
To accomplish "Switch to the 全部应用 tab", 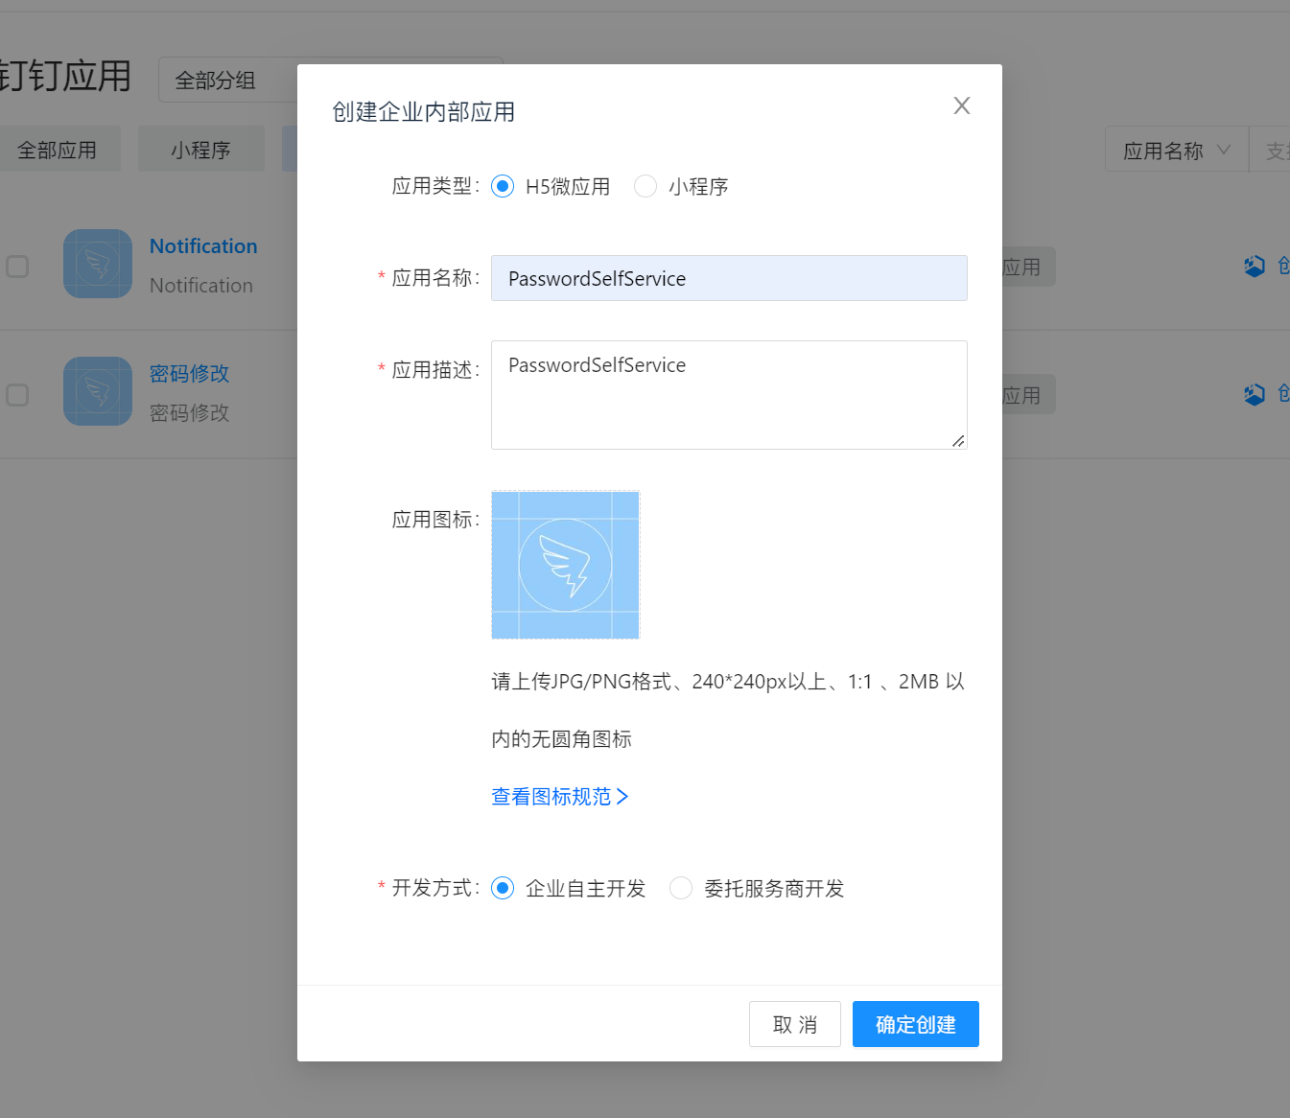I will point(58,151).
